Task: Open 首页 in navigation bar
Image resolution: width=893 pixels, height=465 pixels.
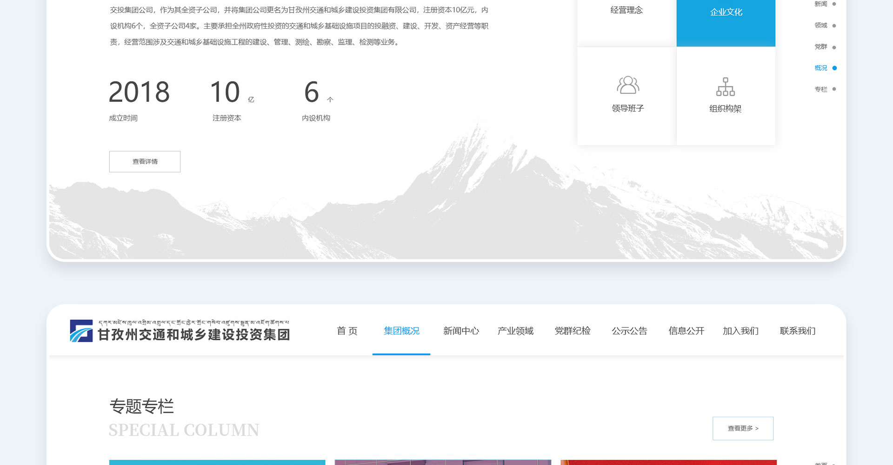Action: tap(347, 331)
